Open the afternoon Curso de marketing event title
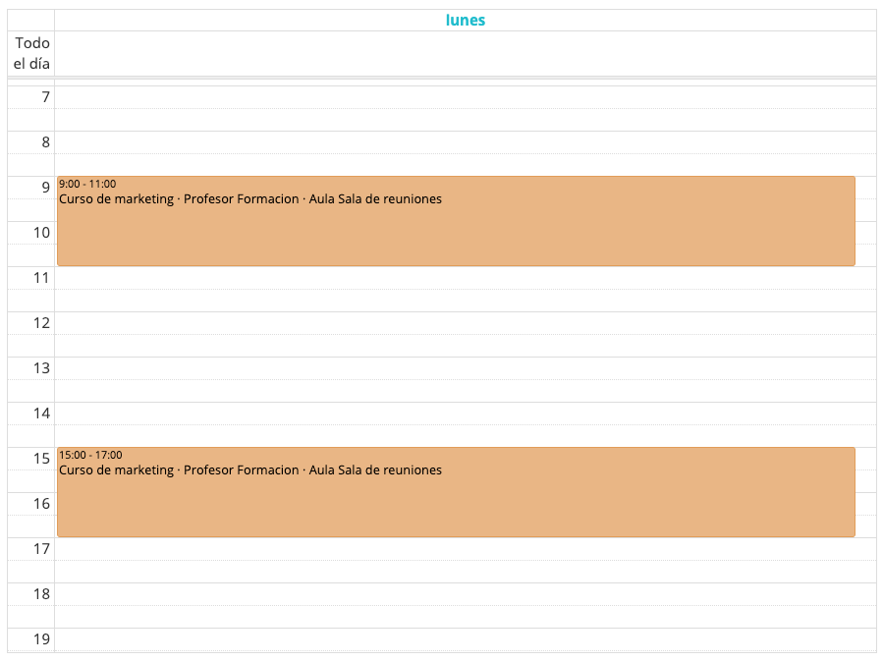Screen dimensions: 883x662 (250, 470)
